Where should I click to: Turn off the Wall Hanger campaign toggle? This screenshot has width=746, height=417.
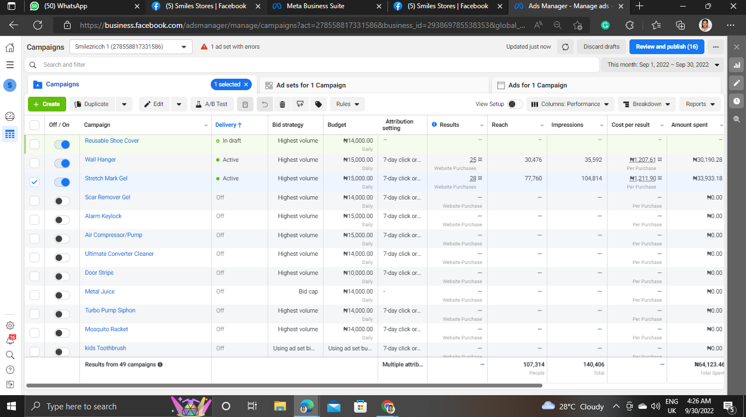62,163
